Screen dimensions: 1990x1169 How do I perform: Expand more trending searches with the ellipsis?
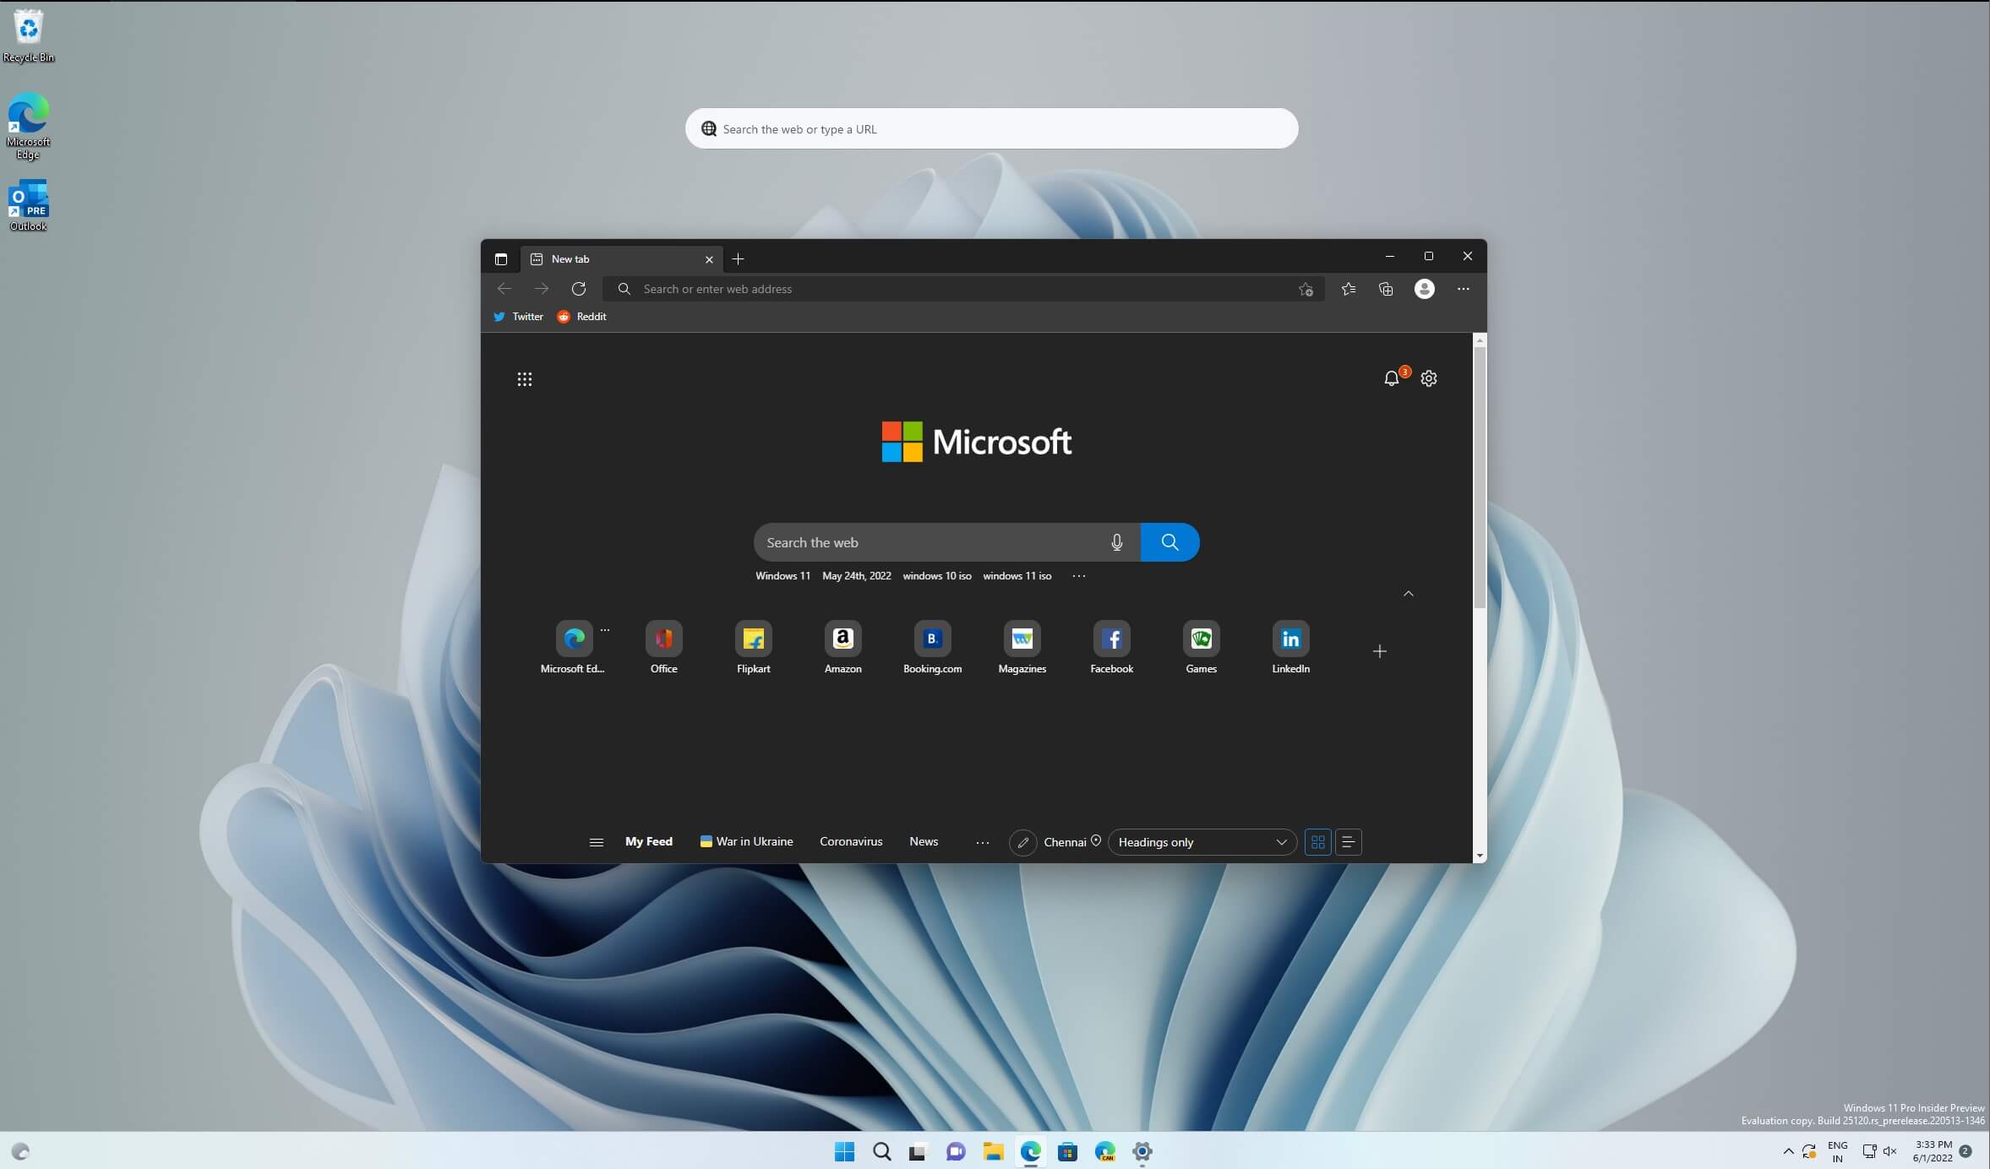pos(1078,575)
